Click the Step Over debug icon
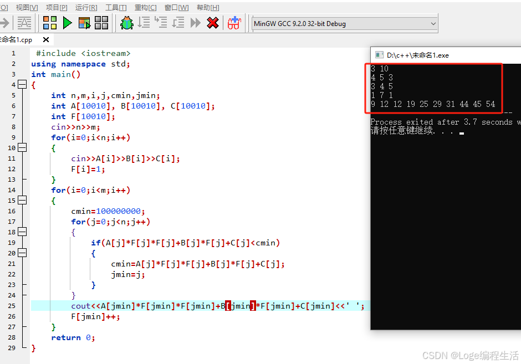The image size is (521, 364). 144,23
